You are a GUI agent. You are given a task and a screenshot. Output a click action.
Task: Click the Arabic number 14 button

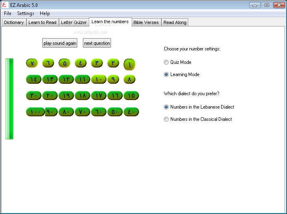coord(34,79)
